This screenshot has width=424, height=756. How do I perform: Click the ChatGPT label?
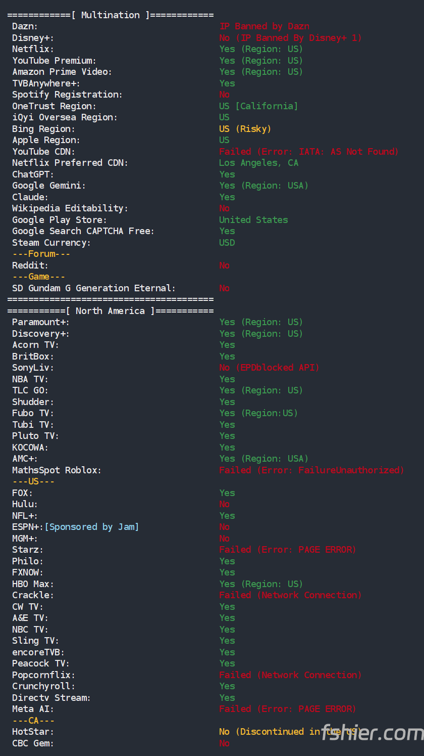(x=33, y=174)
